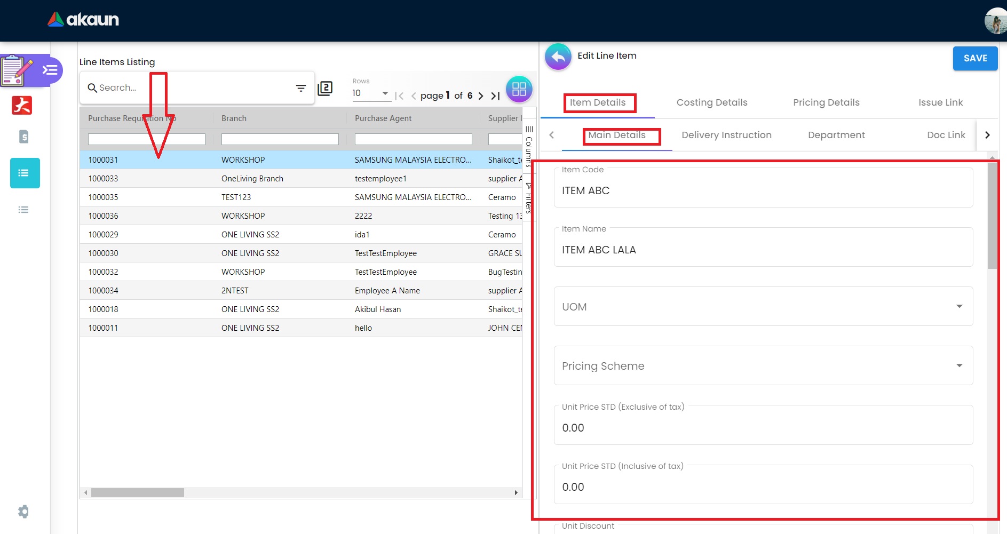This screenshot has height=534, width=1007.
Task: Open the settings gear in sidebar
Action: coord(23,512)
